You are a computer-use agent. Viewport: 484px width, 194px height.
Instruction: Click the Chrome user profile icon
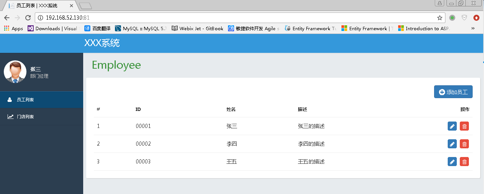(440, 3)
